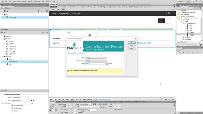This screenshot has width=203, height=114.
Task: Toggle bold formatting in Properties
Action: [93, 104]
